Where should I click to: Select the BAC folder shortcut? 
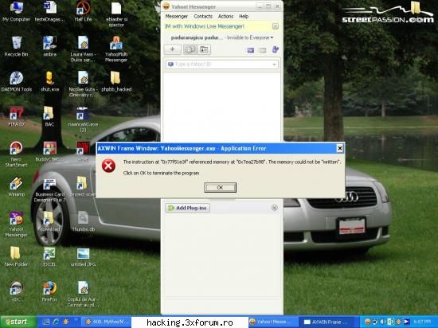pos(49,116)
